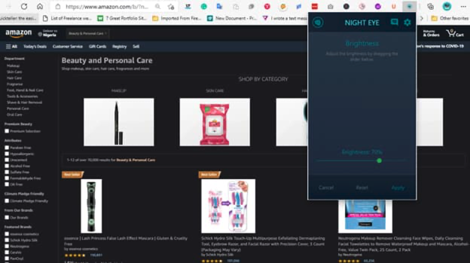This screenshot has height=263, width=470.
Task: Check the Paraben Free checkbox
Action: click(x=7, y=148)
